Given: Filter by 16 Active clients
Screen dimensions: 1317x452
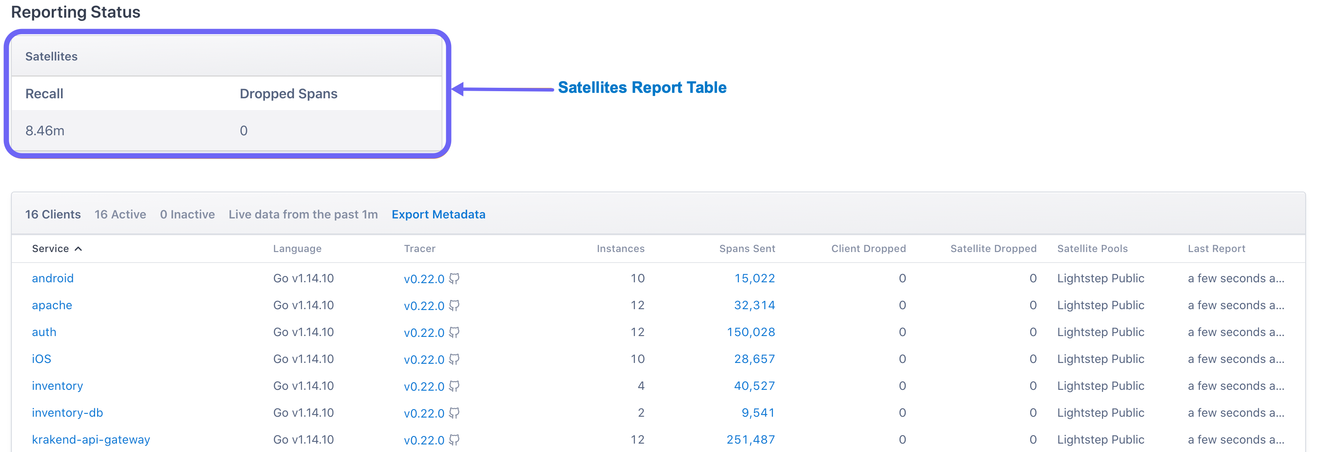Looking at the screenshot, I should (x=120, y=215).
